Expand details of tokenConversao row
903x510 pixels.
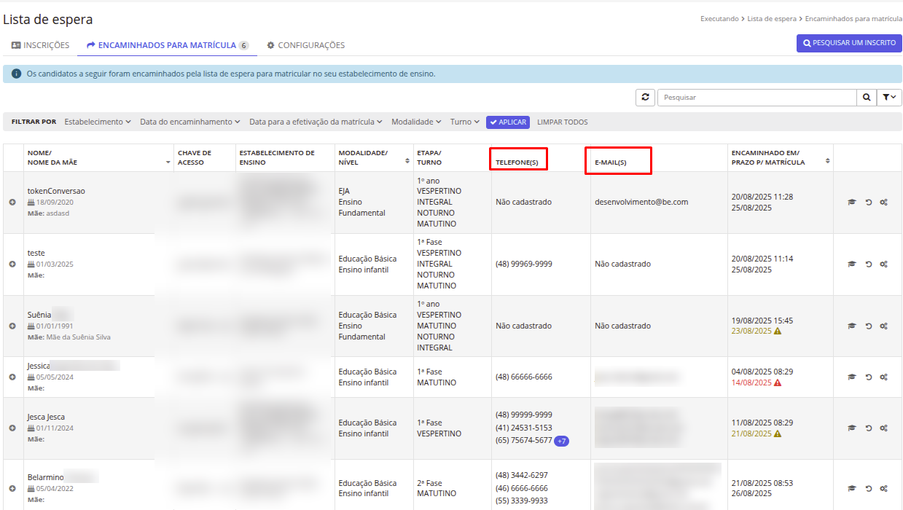click(x=12, y=203)
